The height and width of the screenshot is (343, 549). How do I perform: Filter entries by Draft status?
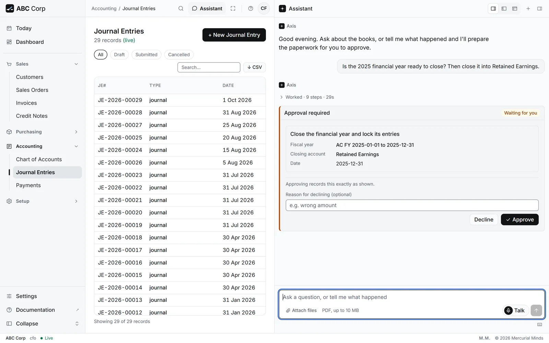click(x=119, y=55)
